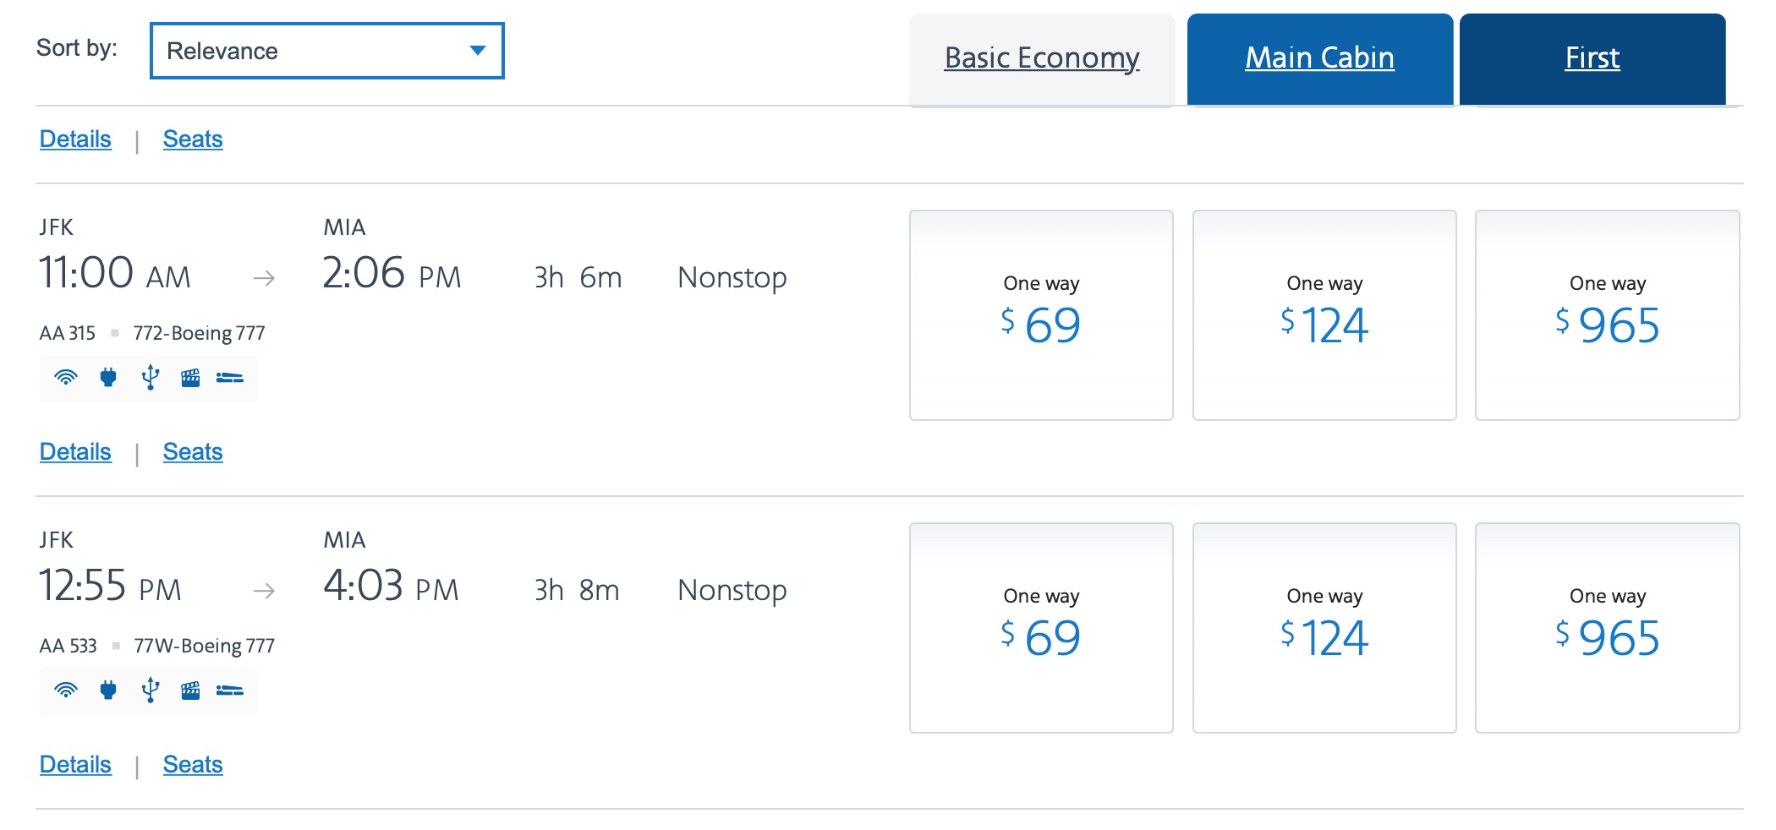Click USB port icon for AA 533

tap(151, 690)
